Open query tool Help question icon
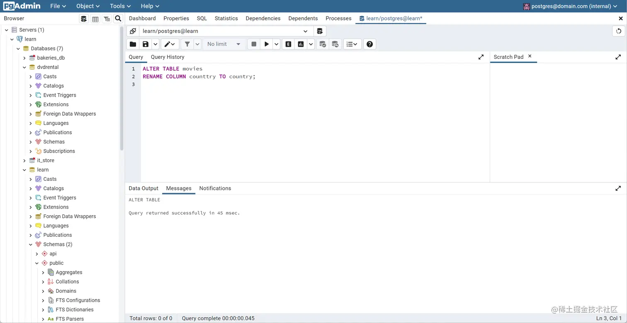 [x=370, y=44]
